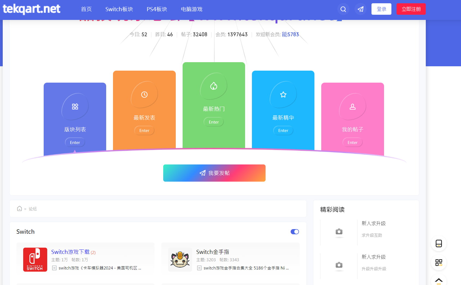The image size is (461, 285).
Task: Open the Switch游戏下载 forum link
Action: 70,252
